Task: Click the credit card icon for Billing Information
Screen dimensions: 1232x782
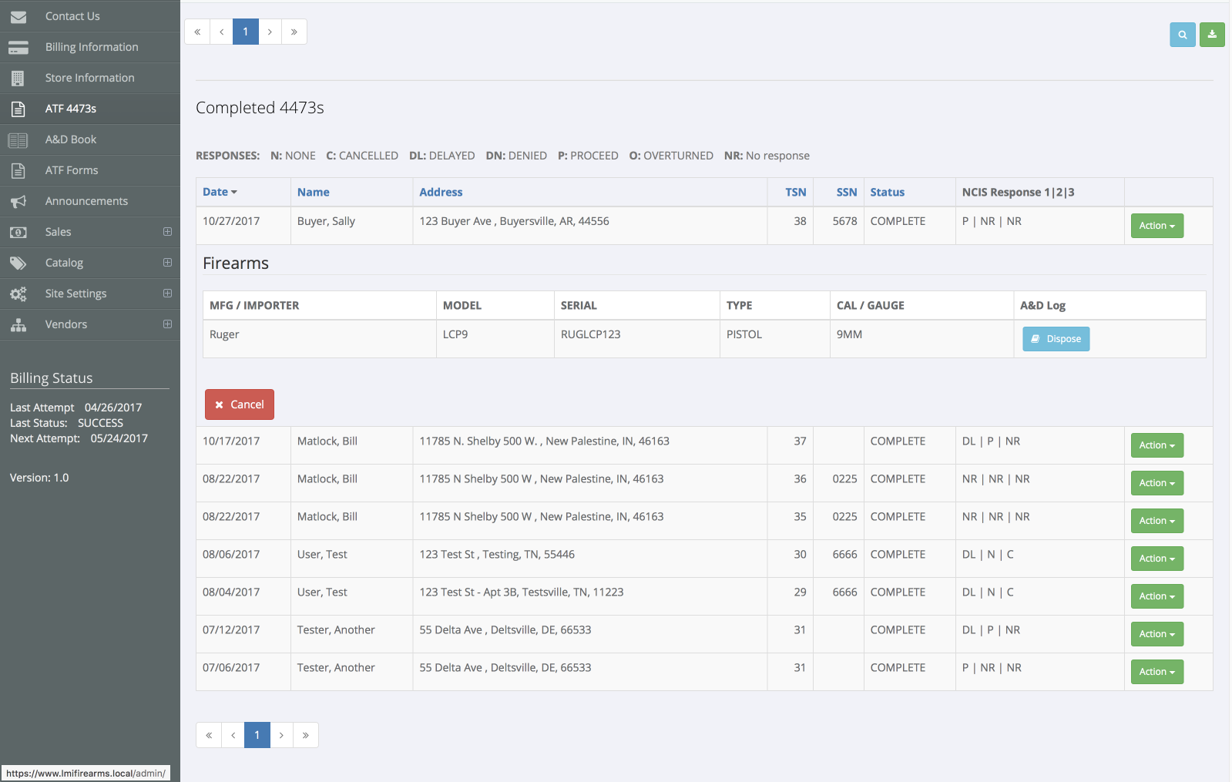Action: coord(18,47)
